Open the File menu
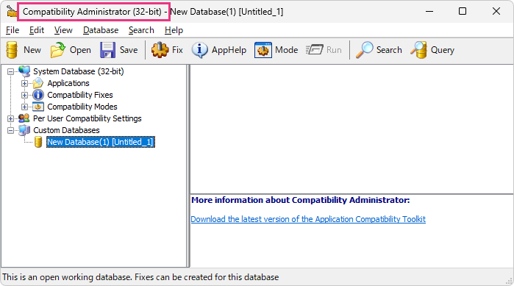Viewport: 514px width, 286px height. (x=13, y=30)
